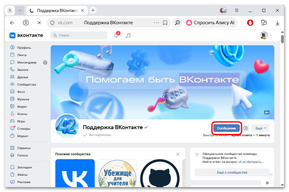
Task: Click the Файлы sidebar icon
Action: [12, 175]
